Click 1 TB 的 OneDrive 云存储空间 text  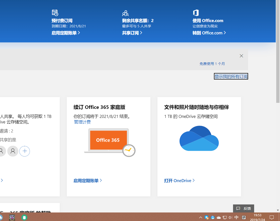191,116
